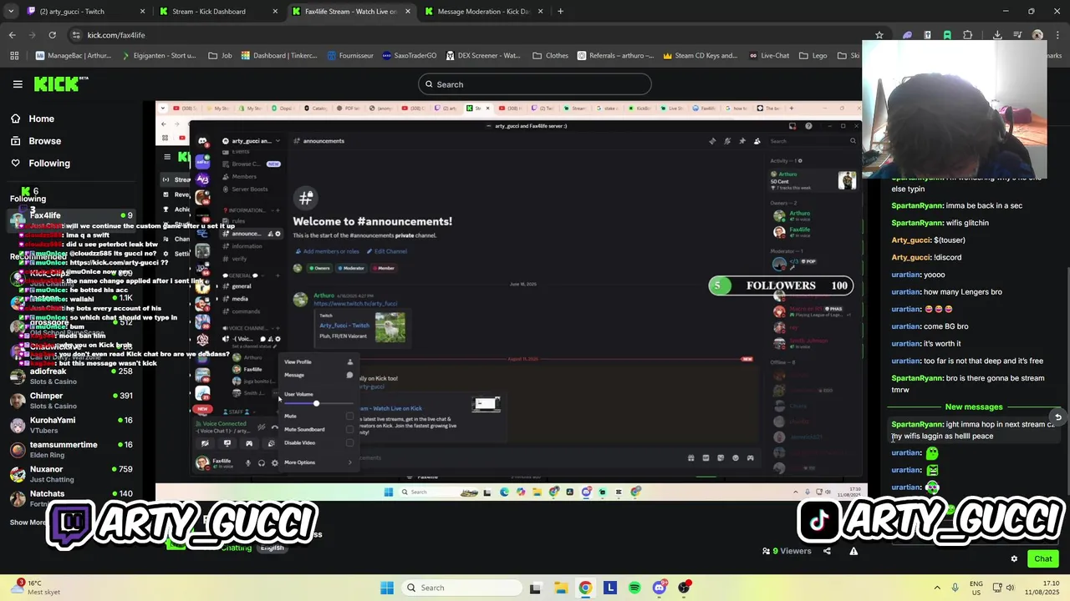This screenshot has height=601, width=1070.
Task: Open Chrome tab search dropdown
Action: pos(11,12)
